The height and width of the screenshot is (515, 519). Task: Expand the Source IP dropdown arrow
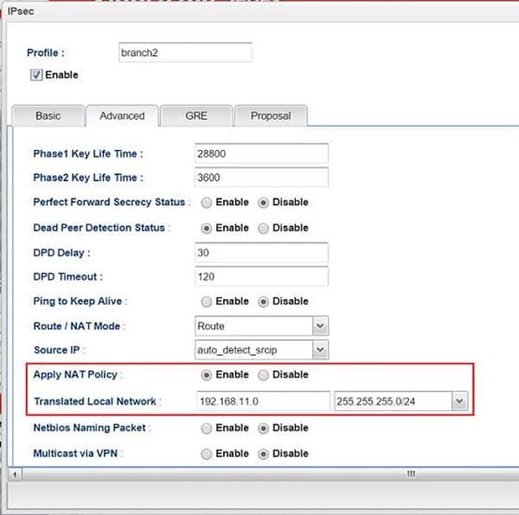[x=320, y=350]
